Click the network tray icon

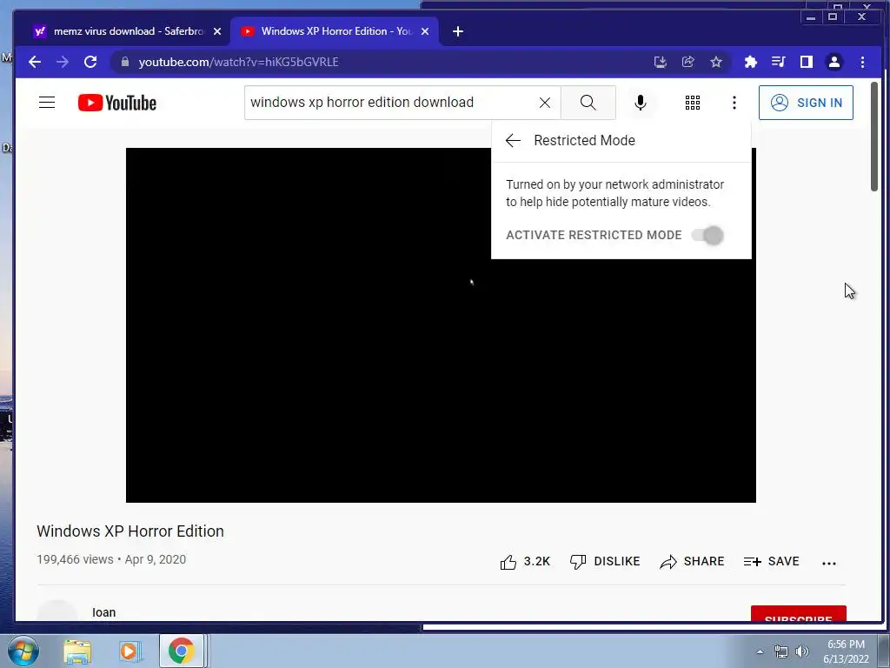pyautogui.click(x=781, y=651)
